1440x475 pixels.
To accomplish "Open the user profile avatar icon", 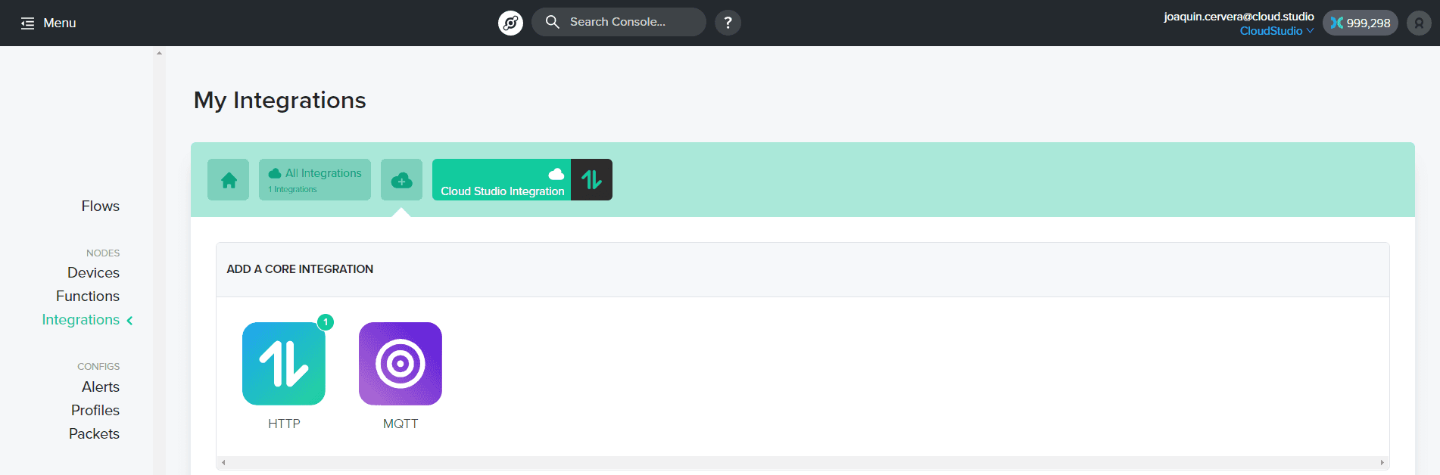I will coord(1419,23).
